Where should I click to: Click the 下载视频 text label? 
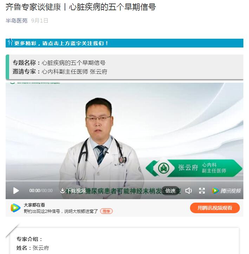point(76,191)
